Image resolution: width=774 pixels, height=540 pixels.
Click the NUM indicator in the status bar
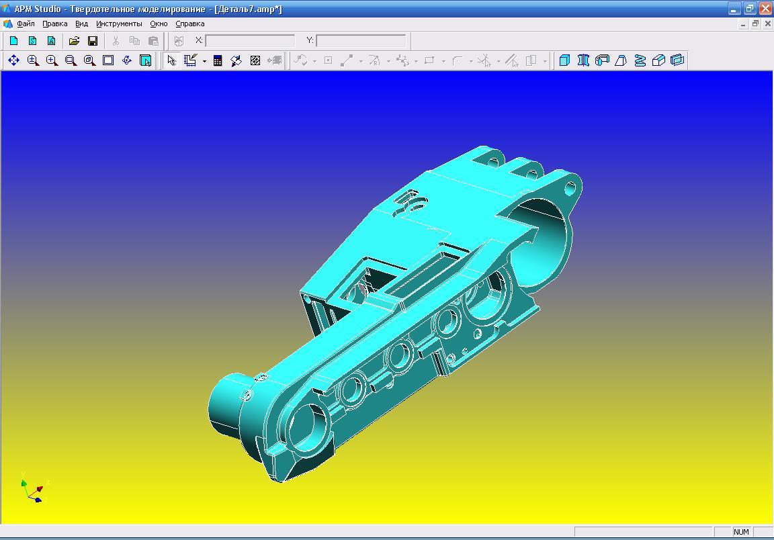click(x=741, y=532)
